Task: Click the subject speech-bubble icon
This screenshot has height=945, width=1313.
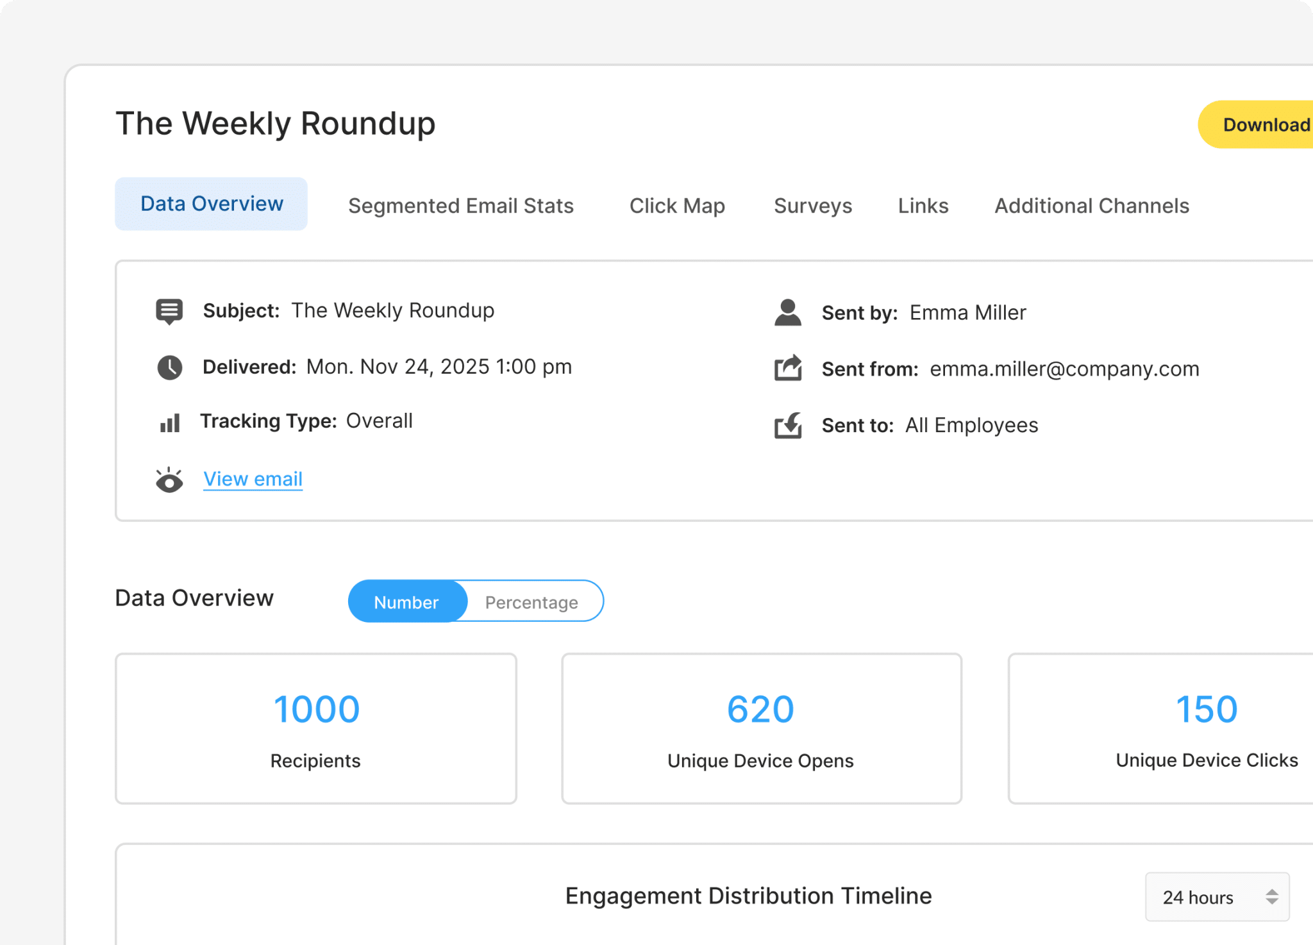Action: coord(169,311)
